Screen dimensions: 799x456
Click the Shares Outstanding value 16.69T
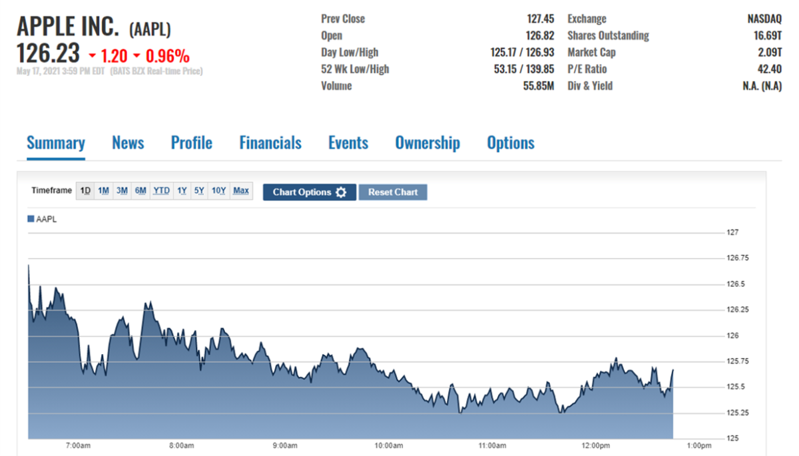(x=768, y=35)
